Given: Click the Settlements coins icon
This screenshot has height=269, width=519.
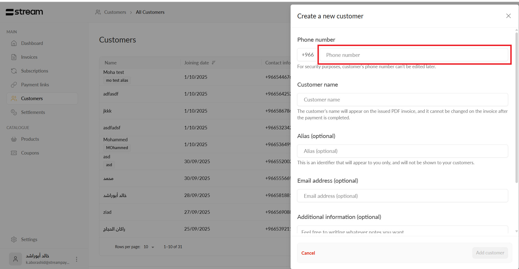Looking at the screenshot, I should point(14,112).
